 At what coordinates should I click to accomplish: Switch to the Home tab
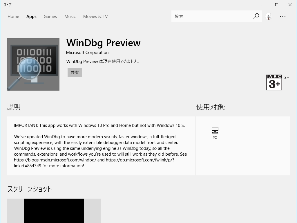13,17
